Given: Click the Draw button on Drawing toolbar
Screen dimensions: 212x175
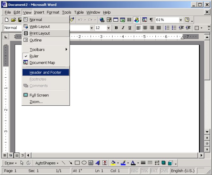Looking at the screenshot, I should [x=11, y=163].
